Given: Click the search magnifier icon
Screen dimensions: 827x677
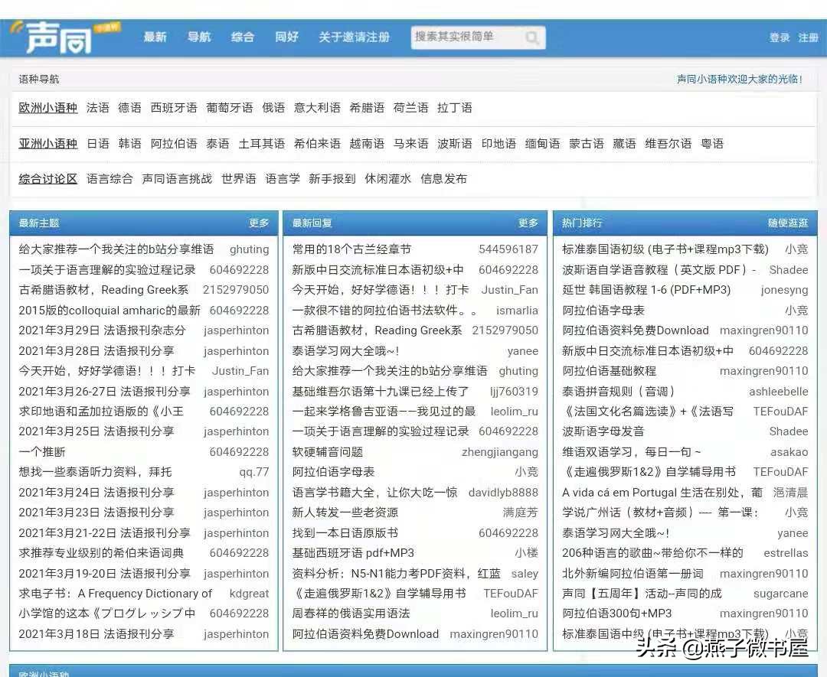Looking at the screenshot, I should pyautogui.click(x=533, y=35).
